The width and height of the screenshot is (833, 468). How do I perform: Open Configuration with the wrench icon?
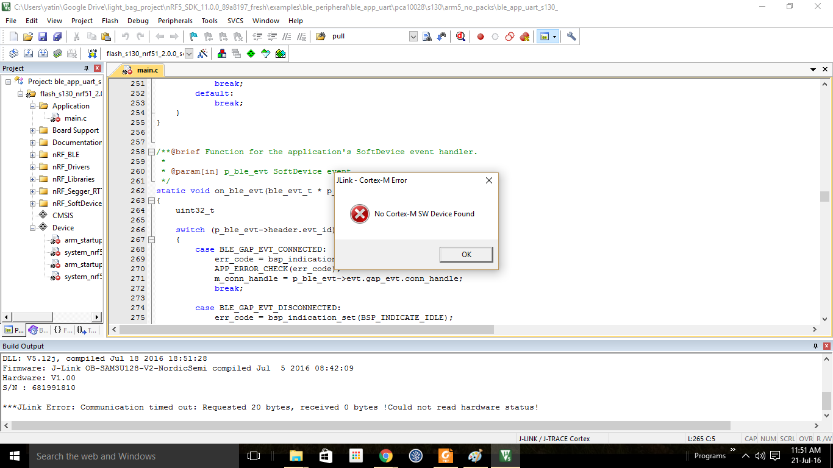[571, 37]
